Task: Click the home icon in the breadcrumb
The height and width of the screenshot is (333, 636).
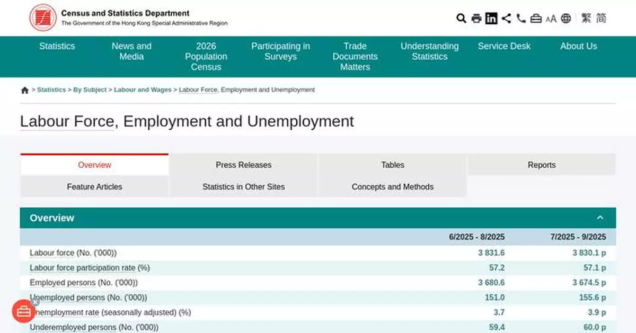Action: point(24,89)
